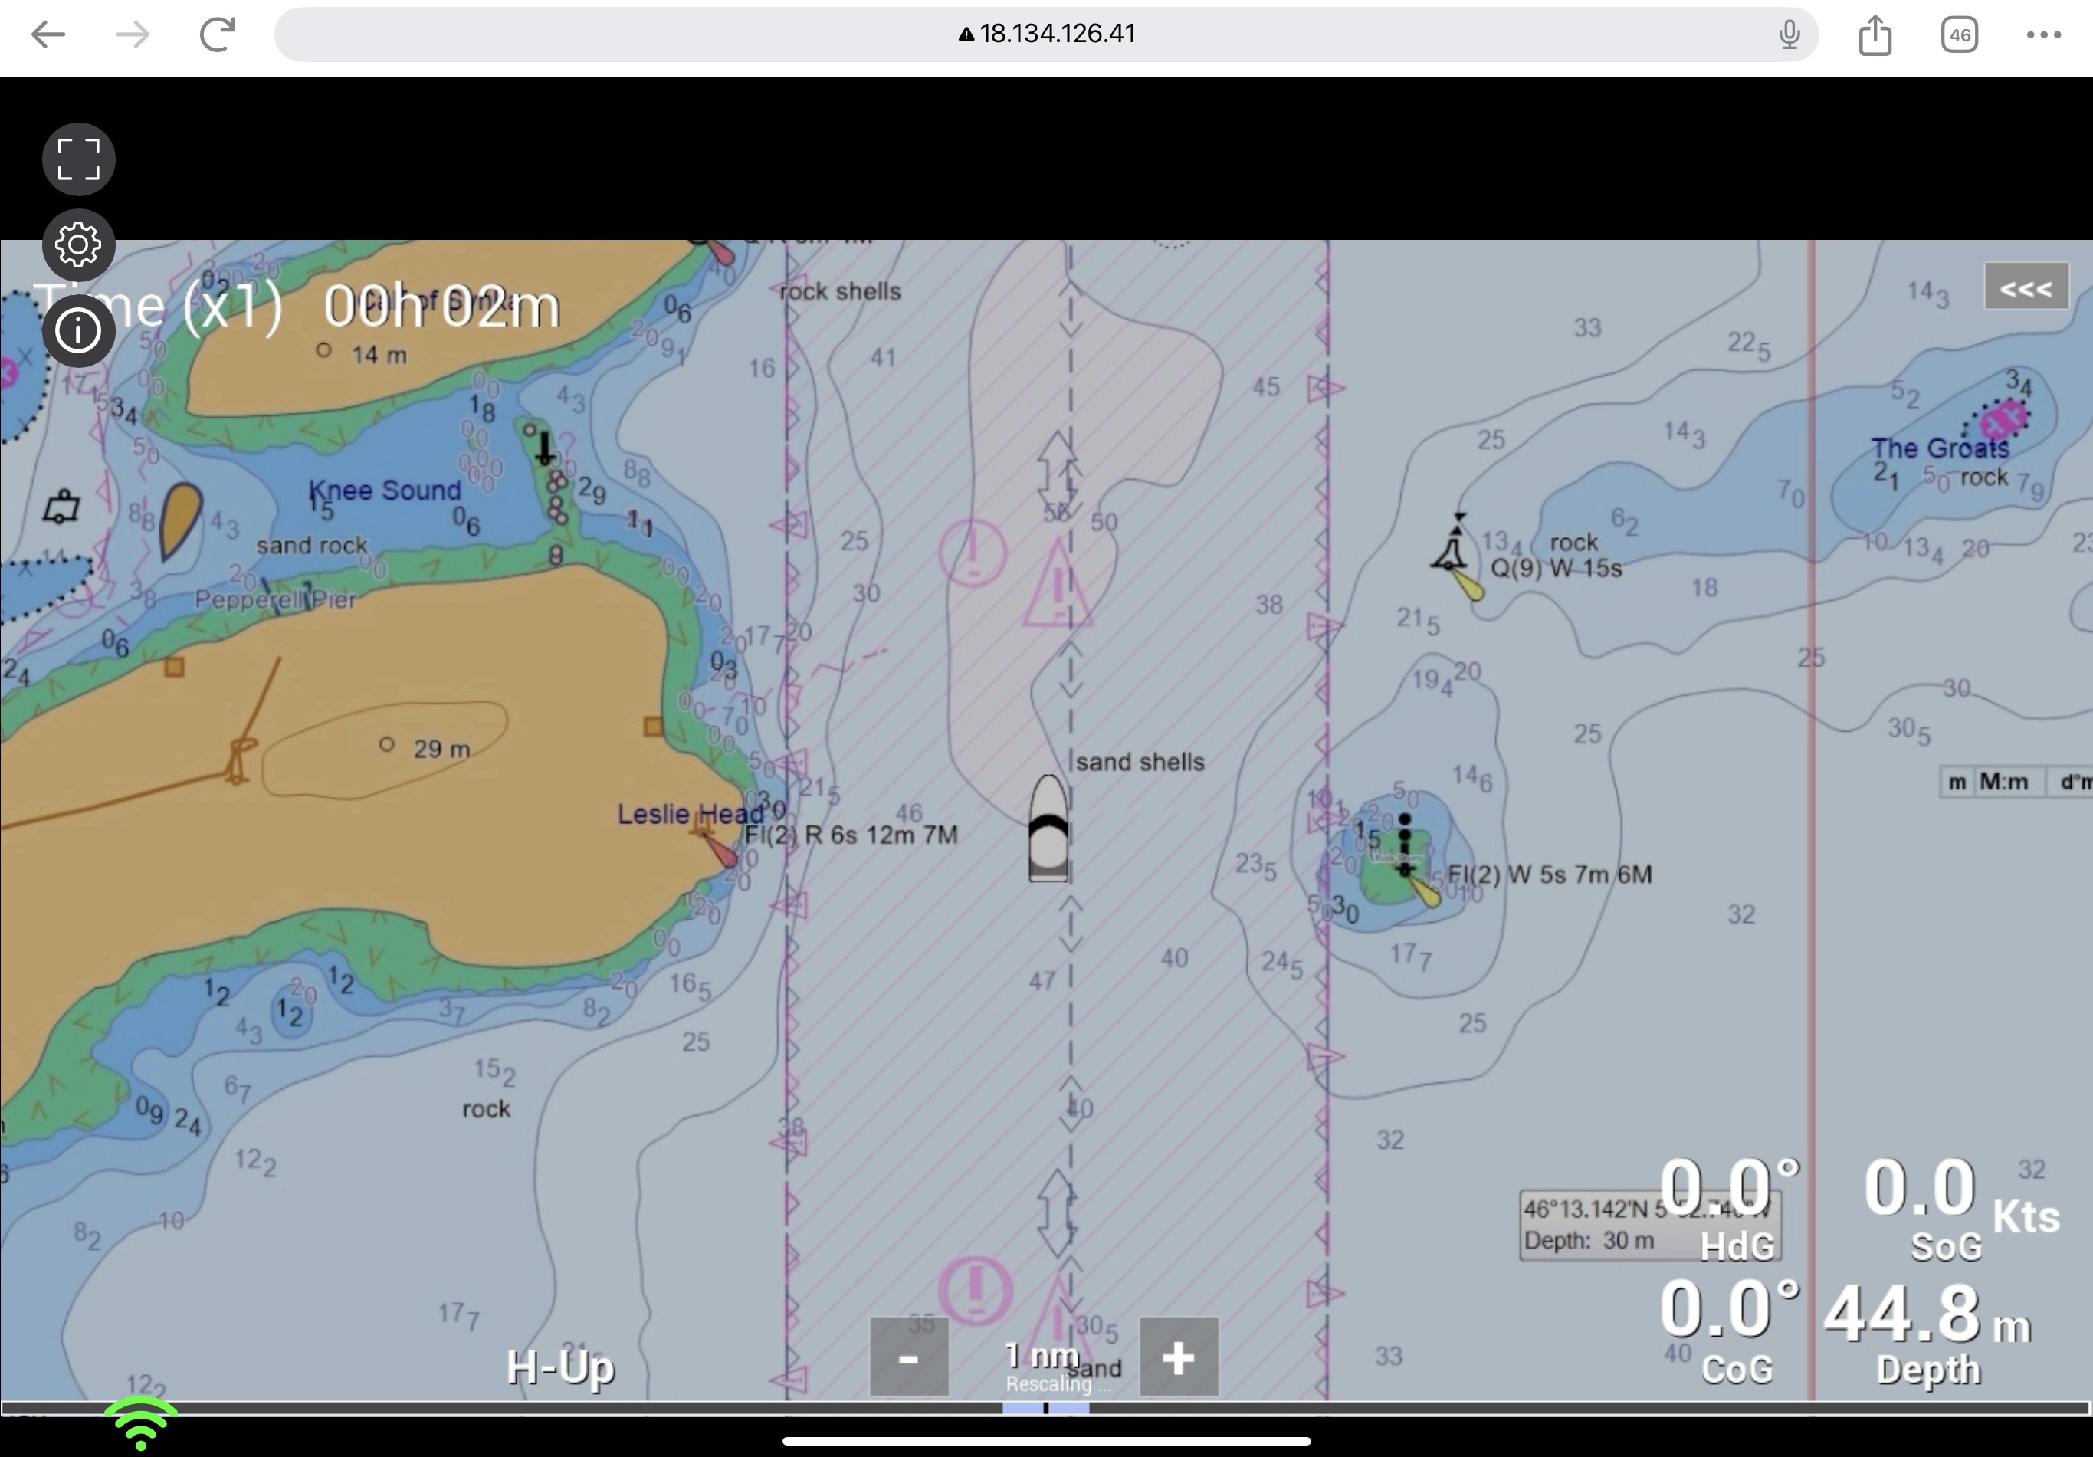
Task: Collapse panel with <<< button
Action: click(2026, 288)
